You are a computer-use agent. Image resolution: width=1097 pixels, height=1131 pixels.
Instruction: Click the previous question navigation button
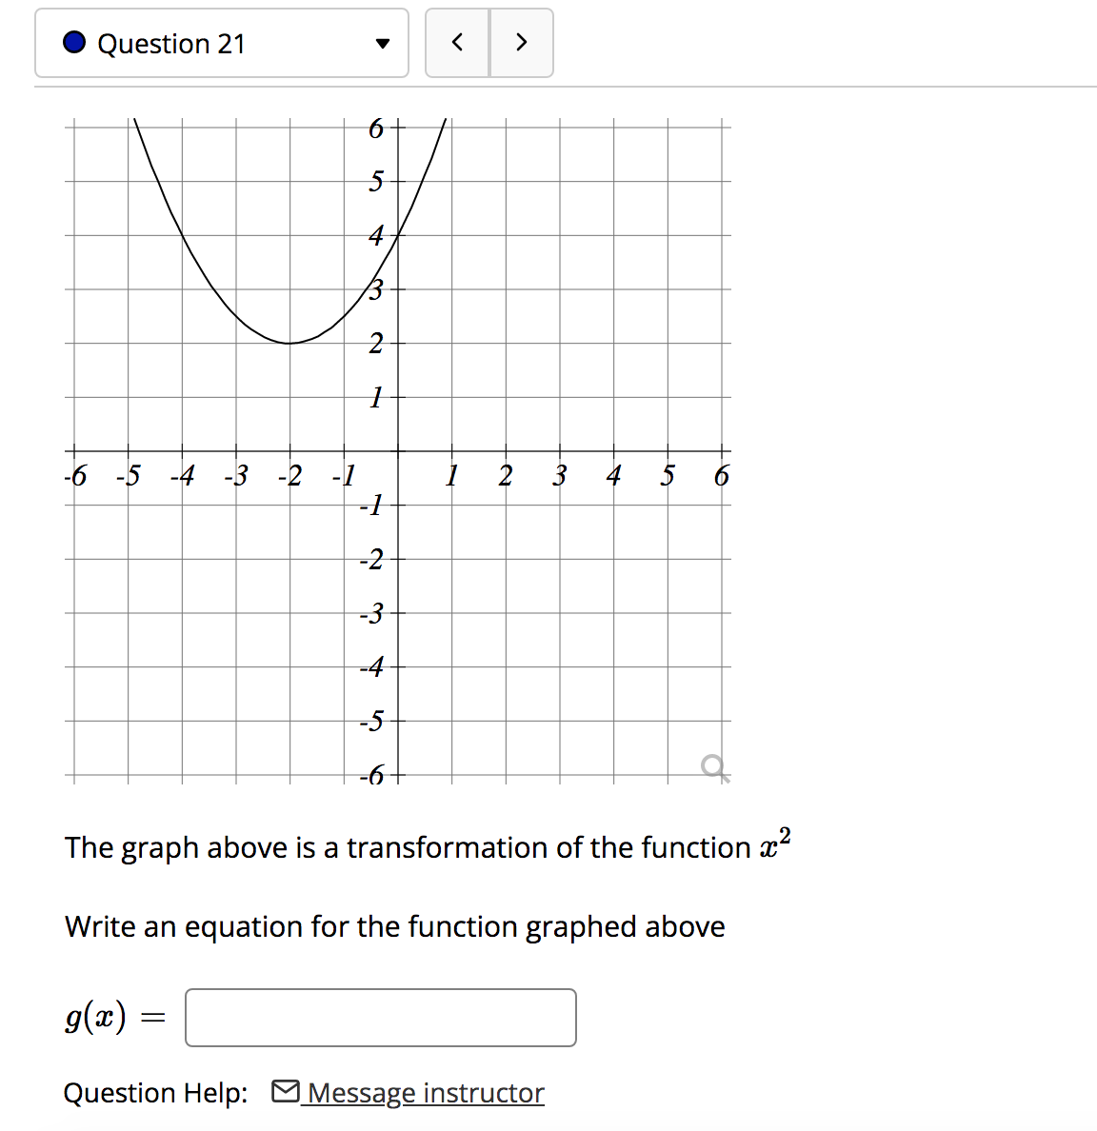pos(457,43)
